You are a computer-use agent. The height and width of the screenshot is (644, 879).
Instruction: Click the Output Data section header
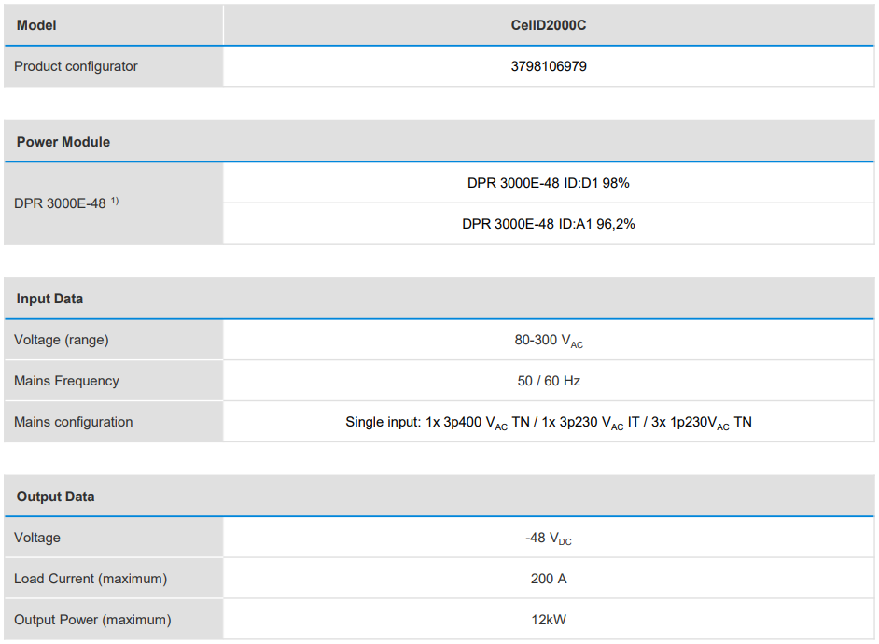point(55,497)
